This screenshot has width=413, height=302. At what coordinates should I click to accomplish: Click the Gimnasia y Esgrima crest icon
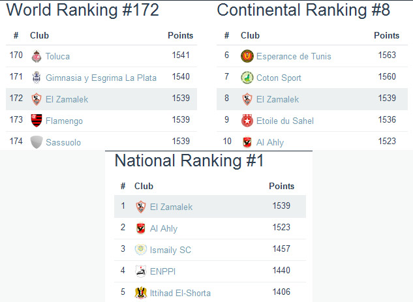click(36, 78)
